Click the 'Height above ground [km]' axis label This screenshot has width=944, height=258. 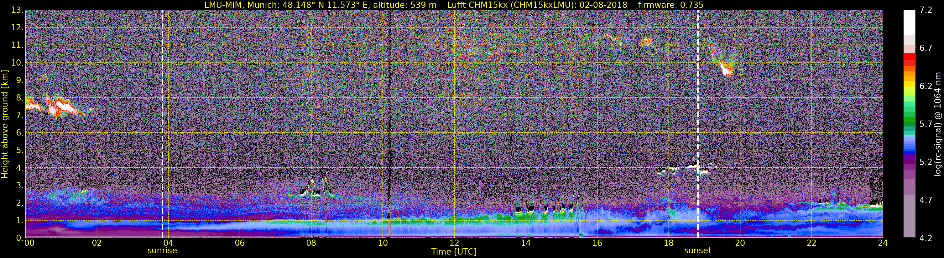pos(5,124)
